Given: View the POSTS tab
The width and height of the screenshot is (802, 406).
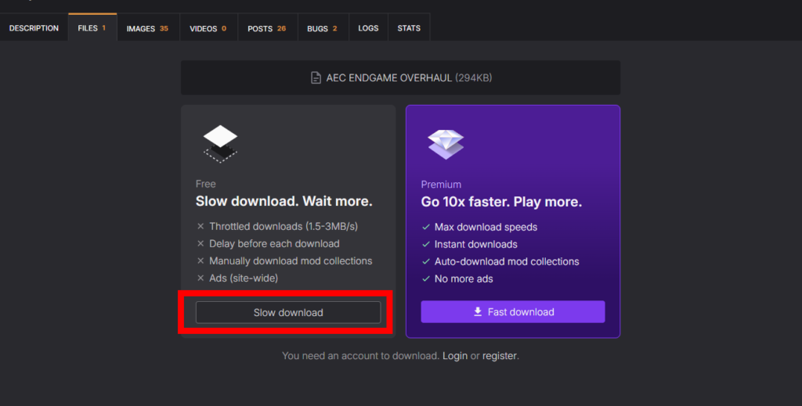Looking at the screenshot, I should pyautogui.click(x=266, y=28).
